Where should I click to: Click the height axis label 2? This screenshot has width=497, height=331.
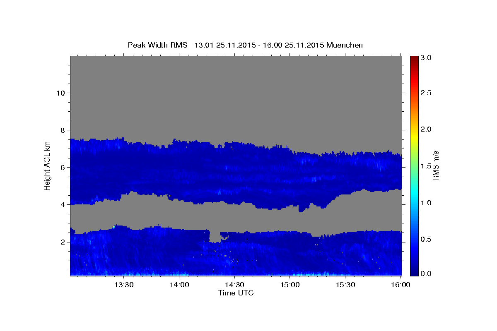pos(62,242)
